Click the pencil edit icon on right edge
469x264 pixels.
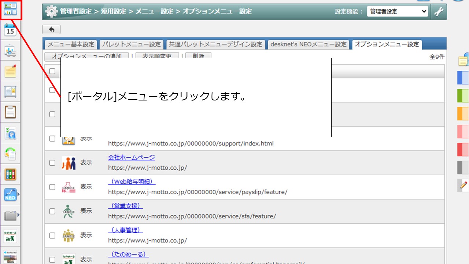point(464,186)
